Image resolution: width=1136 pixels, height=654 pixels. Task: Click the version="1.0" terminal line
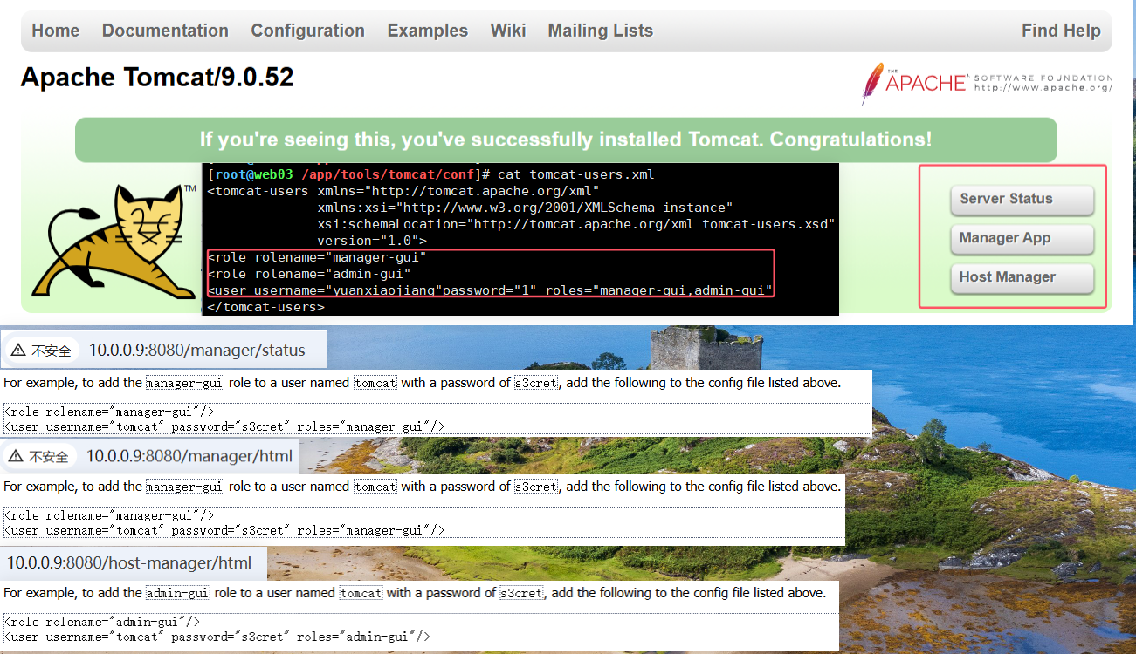pos(372,241)
